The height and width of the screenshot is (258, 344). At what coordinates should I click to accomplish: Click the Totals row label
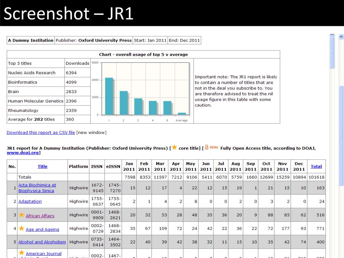click(x=25, y=177)
